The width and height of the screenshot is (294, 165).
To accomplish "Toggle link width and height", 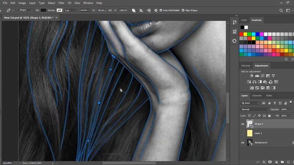I will click(x=110, y=11).
